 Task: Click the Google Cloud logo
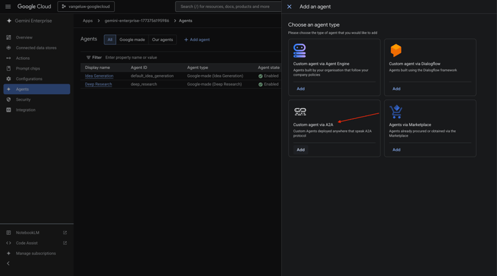coord(34,7)
